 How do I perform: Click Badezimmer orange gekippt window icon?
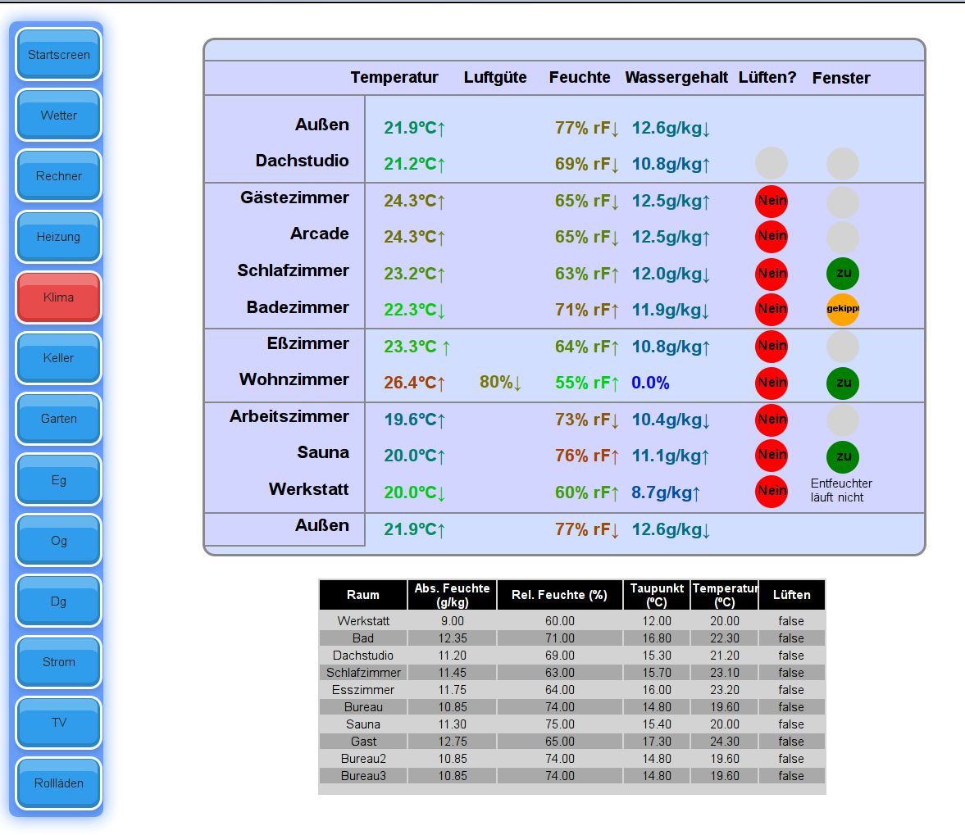tap(843, 309)
